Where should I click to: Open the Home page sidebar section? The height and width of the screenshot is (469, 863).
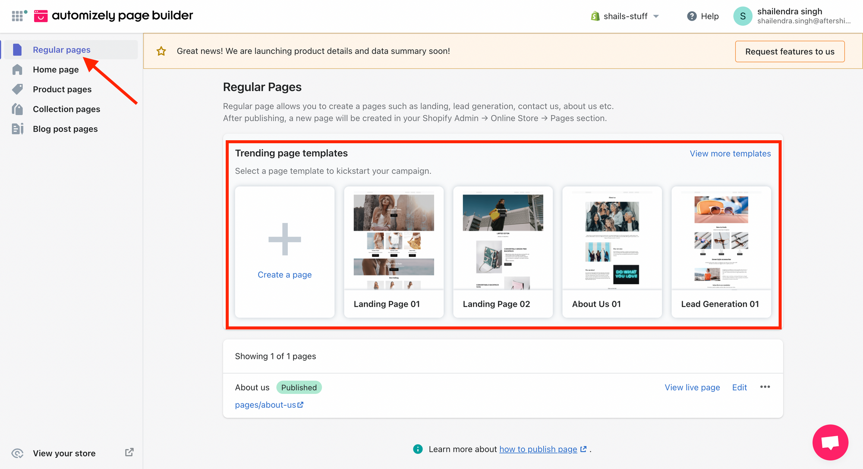coord(56,69)
